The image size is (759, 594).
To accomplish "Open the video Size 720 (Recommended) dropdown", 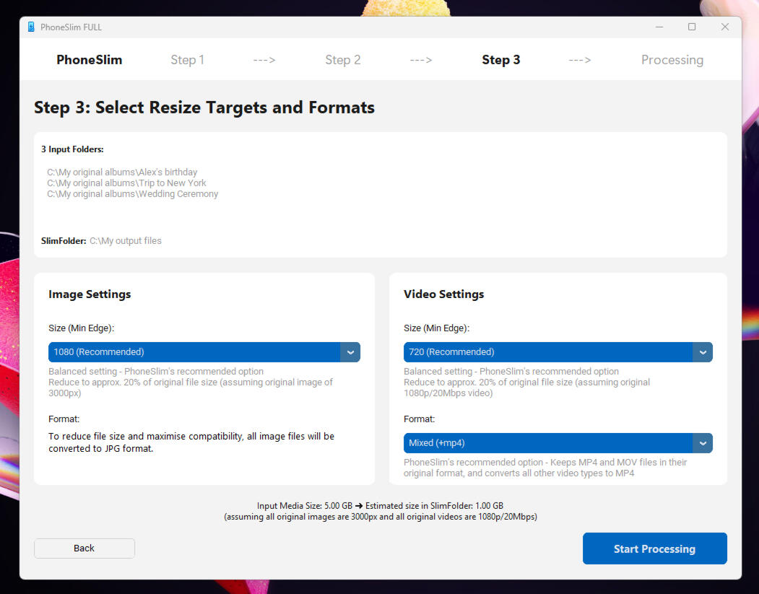I will click(x=558, y=352).
